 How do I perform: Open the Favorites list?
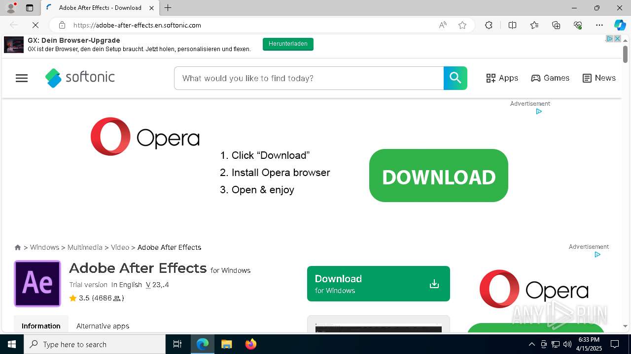(x=534, y=25)
